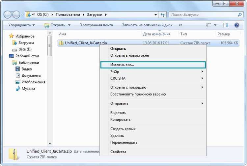Open the view options dropdown arrow
Image resolution: width=247 pixels, height=166 pixels.
pyautogui.click(x=215, y=25)
